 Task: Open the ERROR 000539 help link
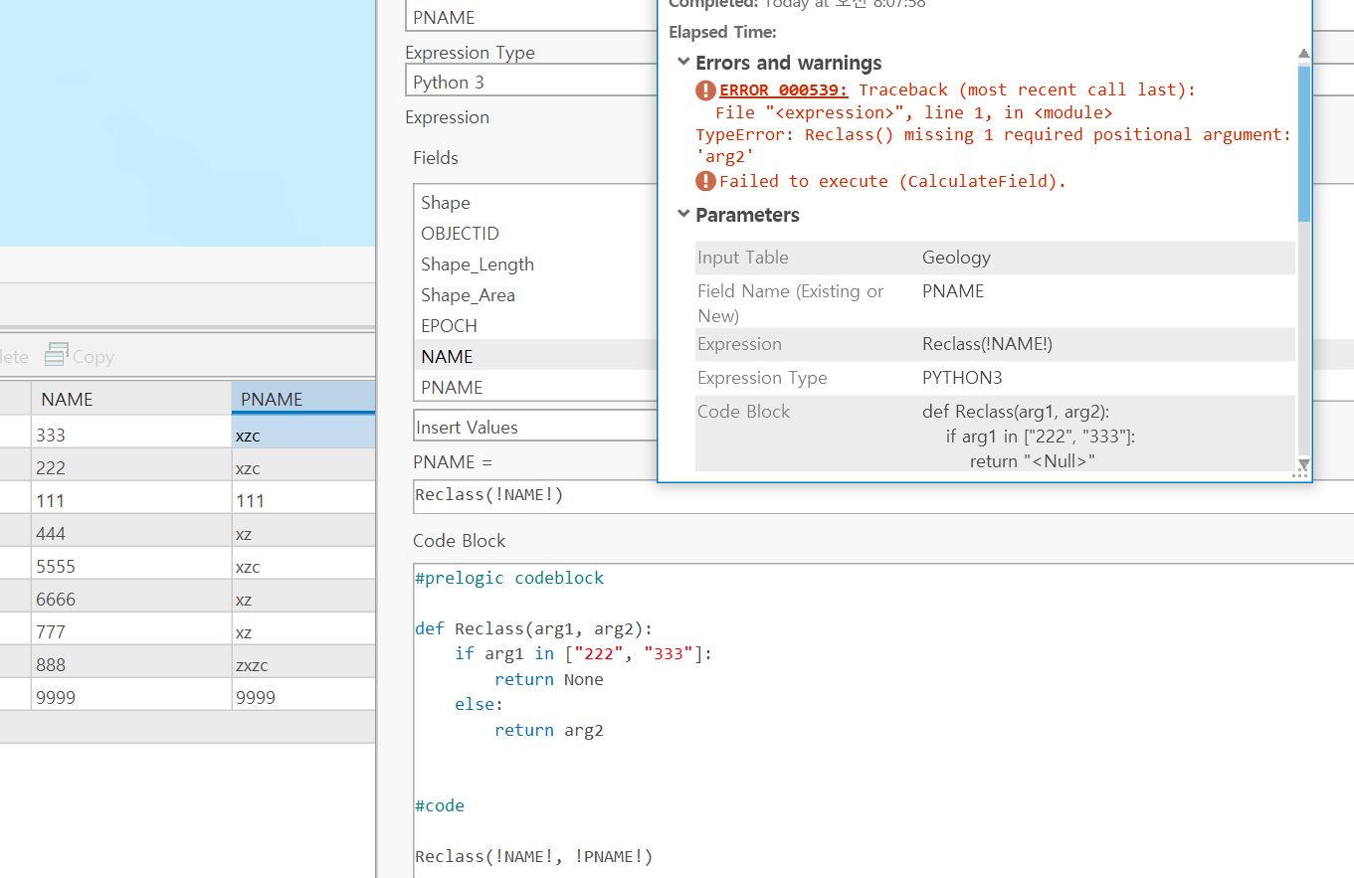point(784,89)
